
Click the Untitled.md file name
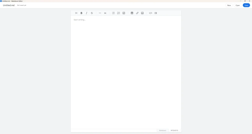click(x=9, y=5)
